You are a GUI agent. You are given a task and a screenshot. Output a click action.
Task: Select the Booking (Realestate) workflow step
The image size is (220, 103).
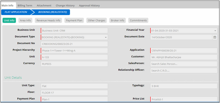coord(53,12)
